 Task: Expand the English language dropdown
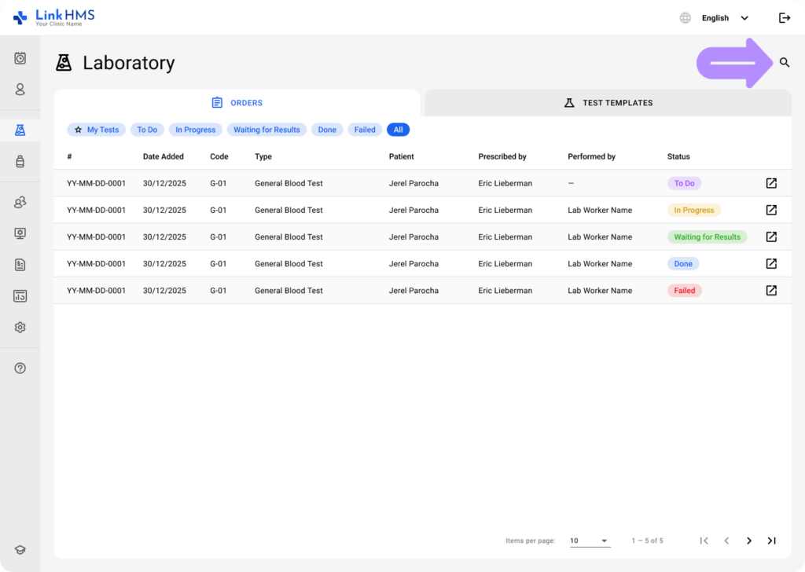(x=723, y=18)
